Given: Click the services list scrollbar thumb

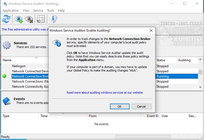Looking at the screenshot, I should click(200, 72).
